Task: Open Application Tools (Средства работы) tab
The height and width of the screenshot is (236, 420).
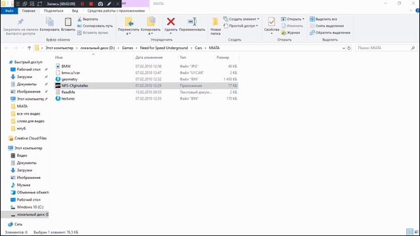Action: pos(116,11)
